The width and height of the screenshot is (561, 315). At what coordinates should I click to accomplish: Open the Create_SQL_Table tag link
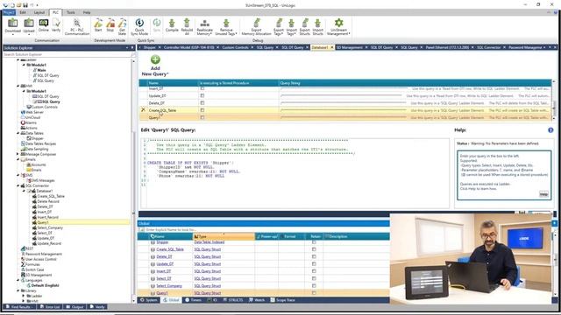pos(170,249)
